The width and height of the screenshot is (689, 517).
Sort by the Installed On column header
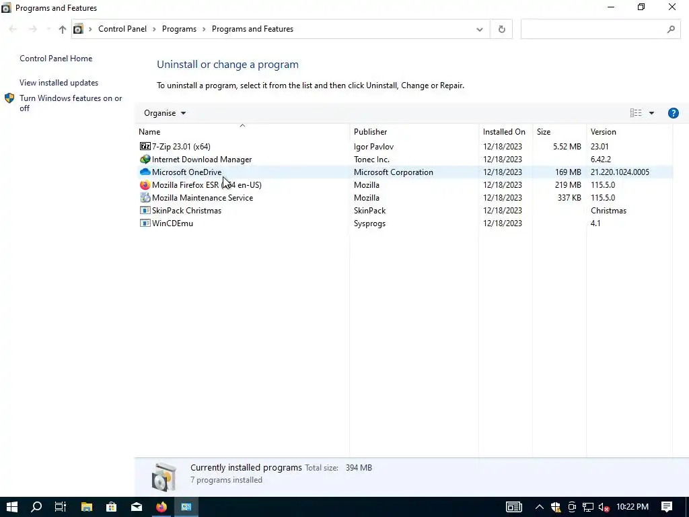point(505,131)
